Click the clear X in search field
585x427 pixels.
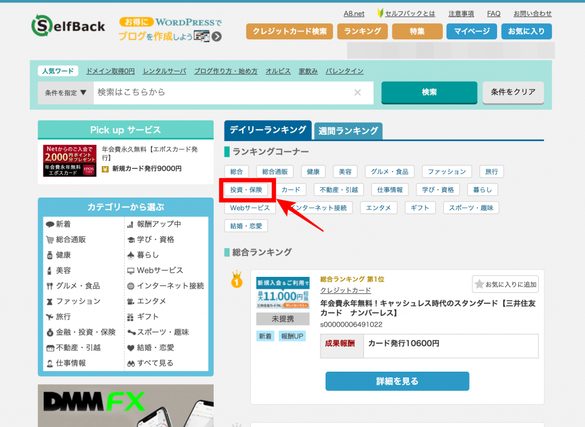(358, 92)
